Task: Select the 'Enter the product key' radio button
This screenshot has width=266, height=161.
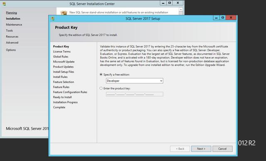Action: click(x=101, y=88)
